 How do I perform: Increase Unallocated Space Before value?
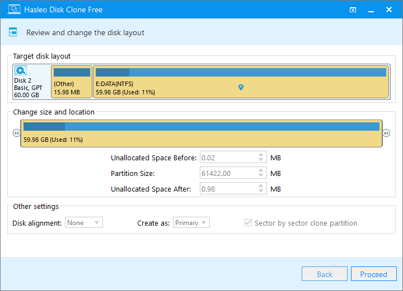pos(261,155)
